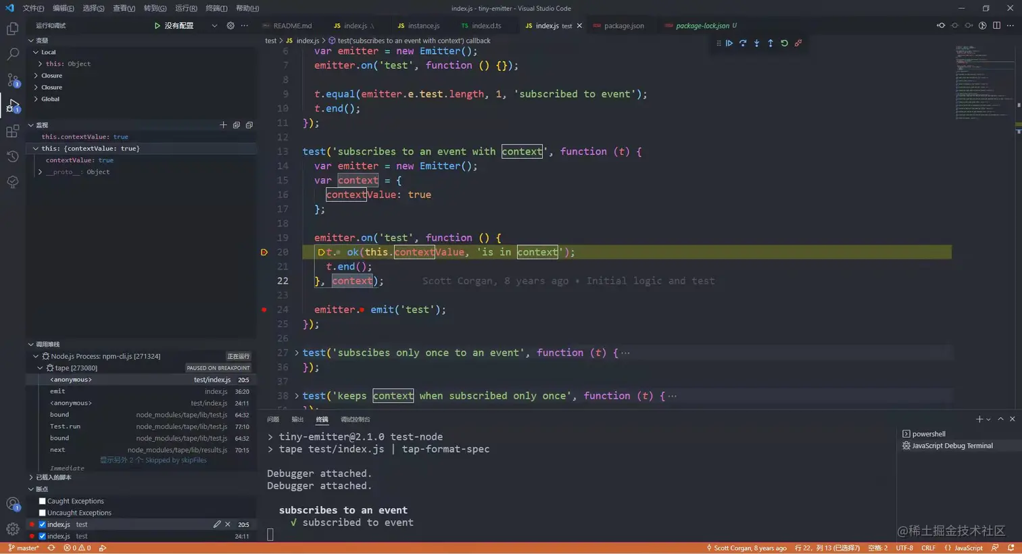Image resolution: width=1022 pixels, height=554 pixels.
Task: Open the Extensions view in the activity bar
Action: coord(12,131)
